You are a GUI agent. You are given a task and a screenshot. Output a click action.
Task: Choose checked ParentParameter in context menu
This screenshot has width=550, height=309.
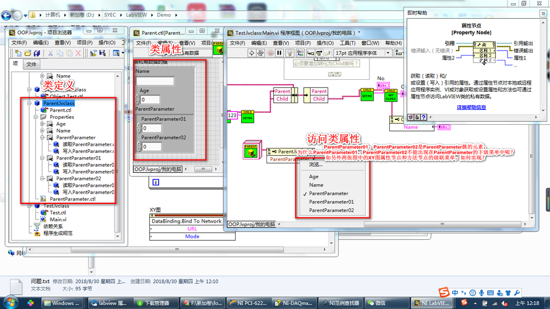click(328, 194)
